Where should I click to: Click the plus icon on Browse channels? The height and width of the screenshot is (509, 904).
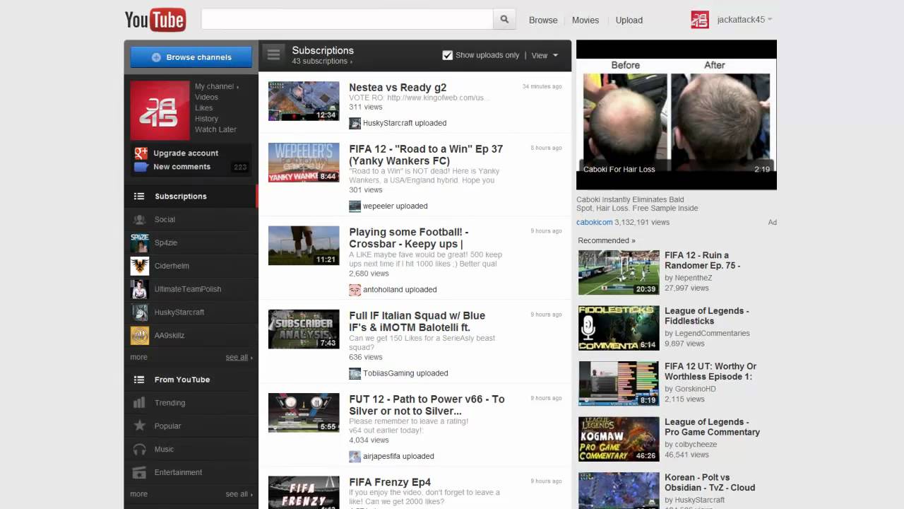click(x=157, y=57)
